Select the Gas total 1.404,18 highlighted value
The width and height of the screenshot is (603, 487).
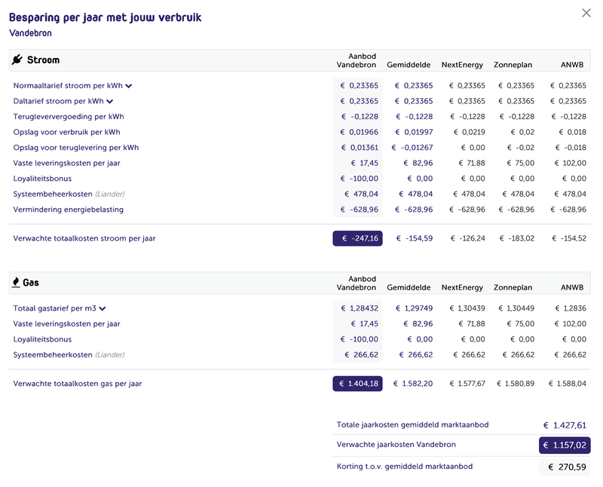tap(357, 384)
